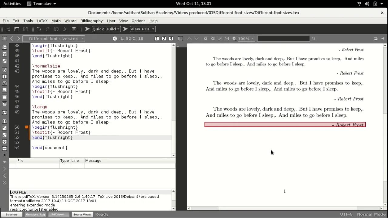Toggle the PDF structure list icon
This screenshot has height=218, width=388.
coord(180,38)
